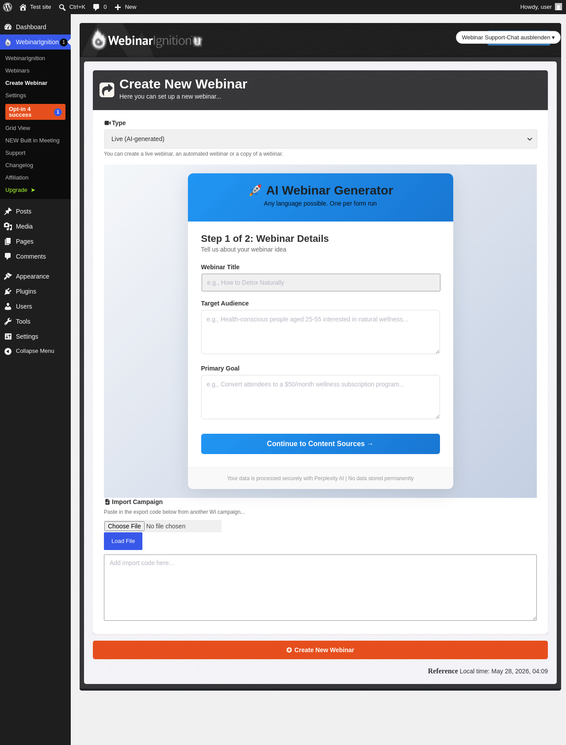This screenshot has width=566, height=745.
Task: Click the Plugins plug icon
Action: click(x=8, y=291)
